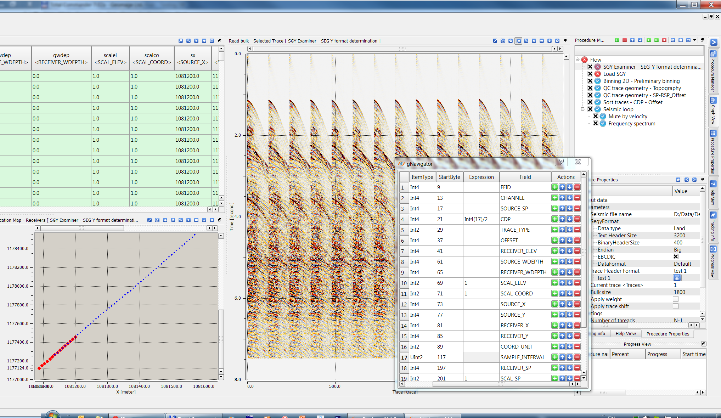The height and width of the screenshot is (418, 721).
Task: Click the StartByte column header
Action: [x=449, y=177]
